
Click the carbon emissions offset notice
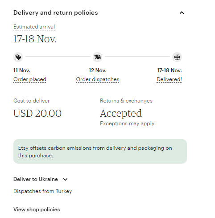(x=100, y=152)
